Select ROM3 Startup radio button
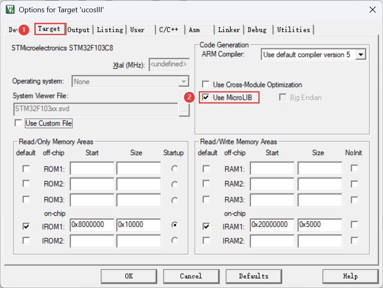Viewport: 383px width, 288px height. pyautogui.click(x=175, y=200)
